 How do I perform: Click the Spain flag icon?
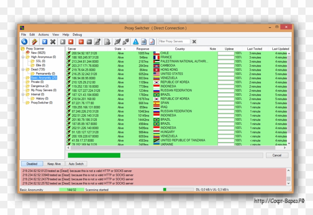coord(156,103)
